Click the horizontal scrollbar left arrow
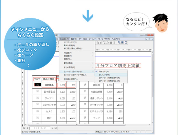 [x=26, y=125]
